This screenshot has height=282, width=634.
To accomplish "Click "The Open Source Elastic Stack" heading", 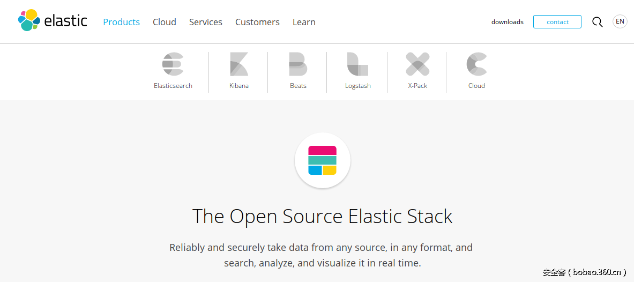I will [322, 217].
